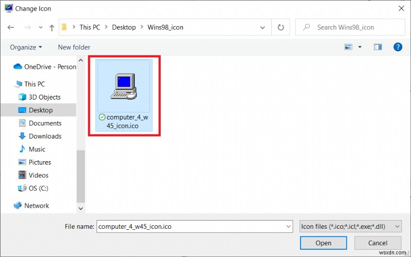411x257 pixels.
Task: Click the Documents page icon
Action: coord(22,123)
